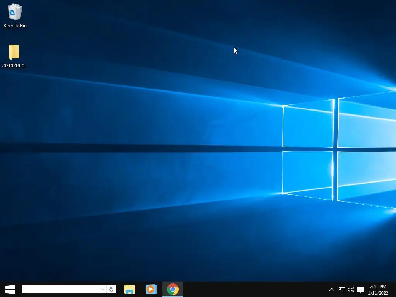Viewport: 396px width, 297px height.
Task: Select the 20210519_0... folder on desktop
Action: 14,56
